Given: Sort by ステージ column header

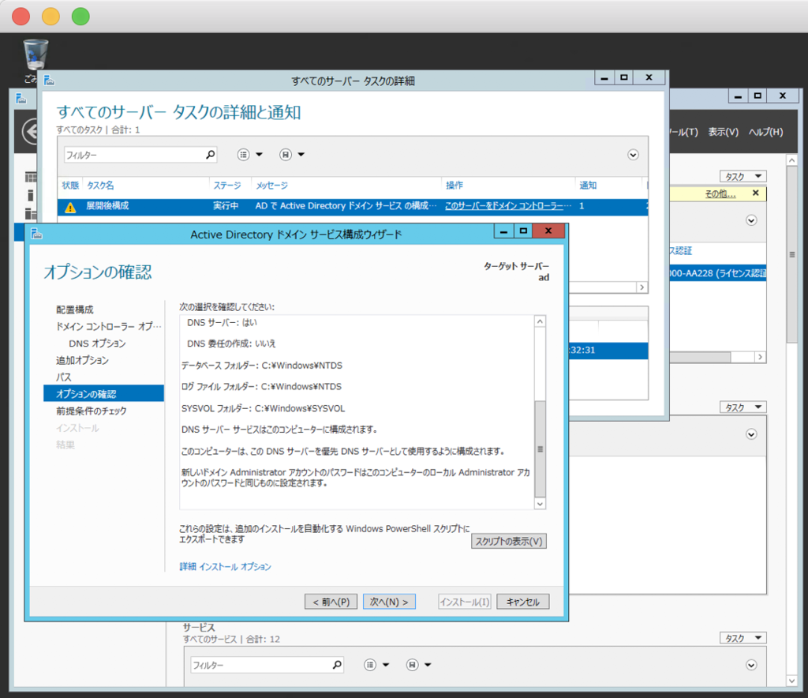Looking at the screenshot, I should pos(227,185).
